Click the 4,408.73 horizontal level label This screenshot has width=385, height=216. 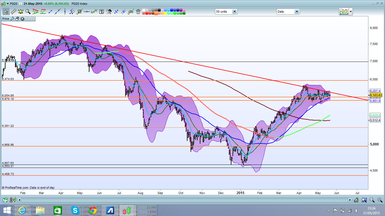click(8, 174)
